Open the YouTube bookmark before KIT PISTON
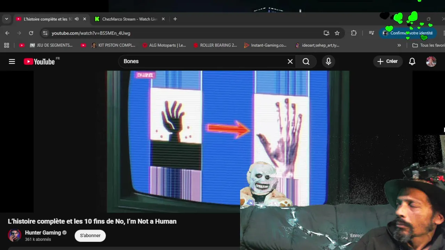The width and height of the screenshot is (445, 250). pos(83,45)
